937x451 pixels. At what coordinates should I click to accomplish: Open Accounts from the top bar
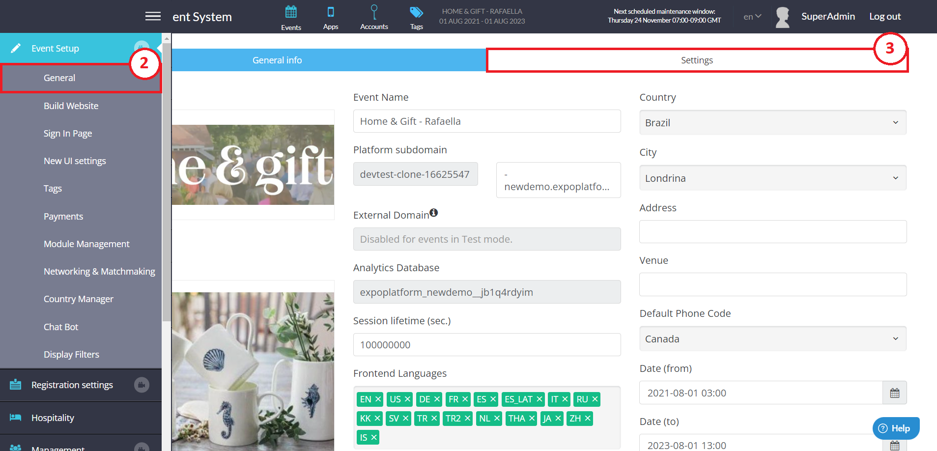[x=374, y=18]
